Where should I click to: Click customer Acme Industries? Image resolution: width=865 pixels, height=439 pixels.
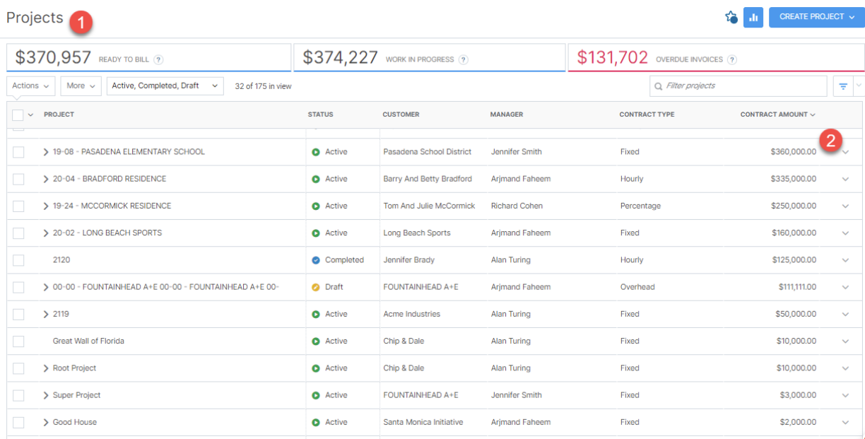coord(411,314)
